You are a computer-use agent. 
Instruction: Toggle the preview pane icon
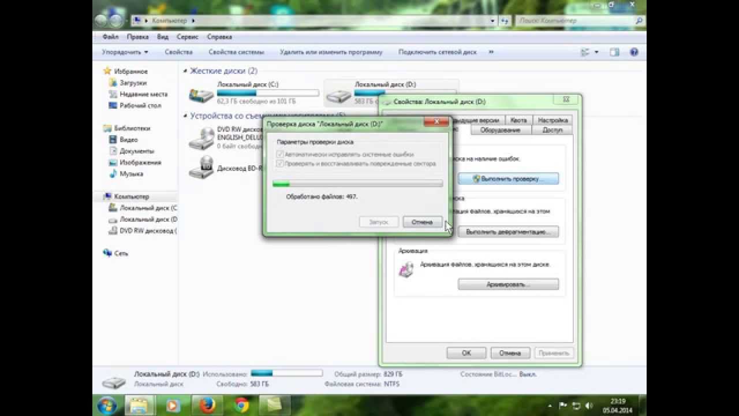pyautogui.click(x=614, y=52)
